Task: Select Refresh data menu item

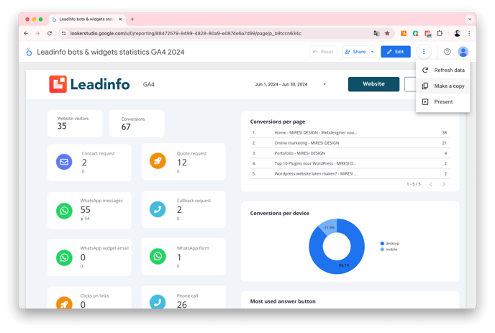Action: 443,70
